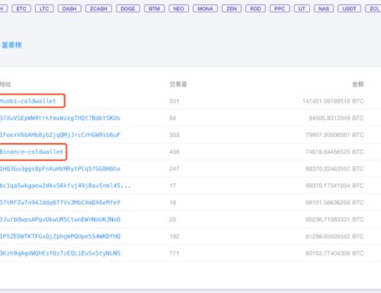Open the Binance-coldwallet address
The width and height of the screenshot is (381, 293).
tap(32, 152)
